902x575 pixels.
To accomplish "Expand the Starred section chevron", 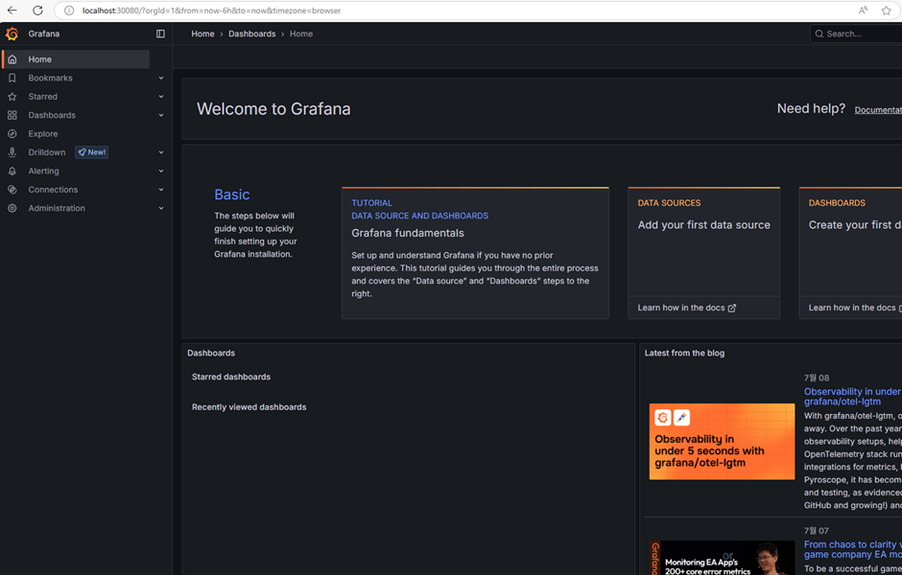I will [x=161, y=97].
